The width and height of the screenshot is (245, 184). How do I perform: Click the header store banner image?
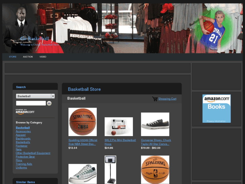(x=123, y=28)
